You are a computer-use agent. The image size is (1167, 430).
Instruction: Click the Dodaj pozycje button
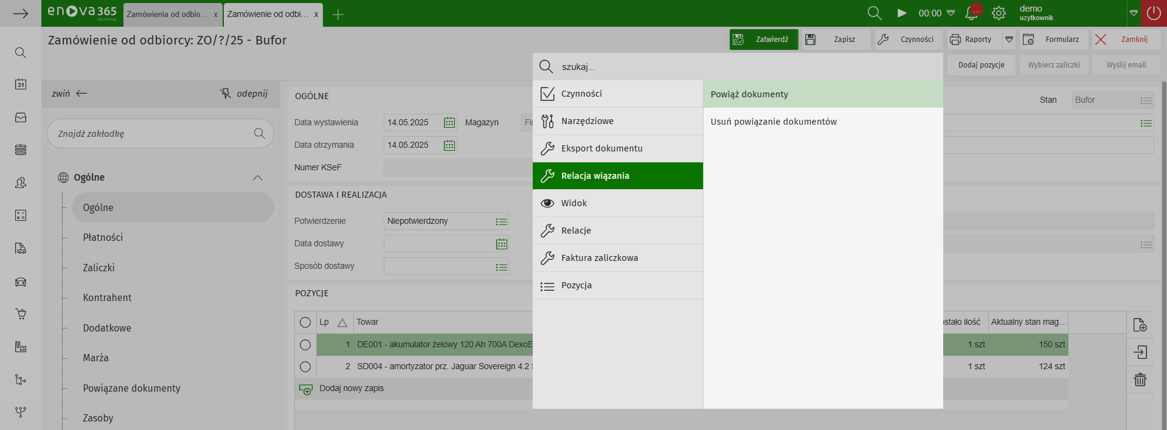click(x=981, y=65)
